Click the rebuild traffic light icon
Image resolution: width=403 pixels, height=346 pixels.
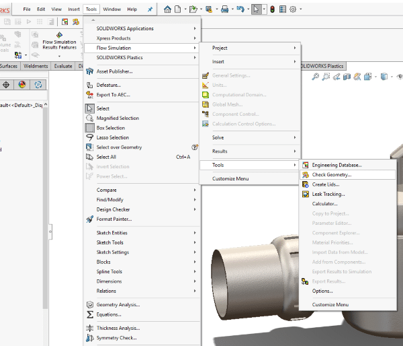pos(273,9)
